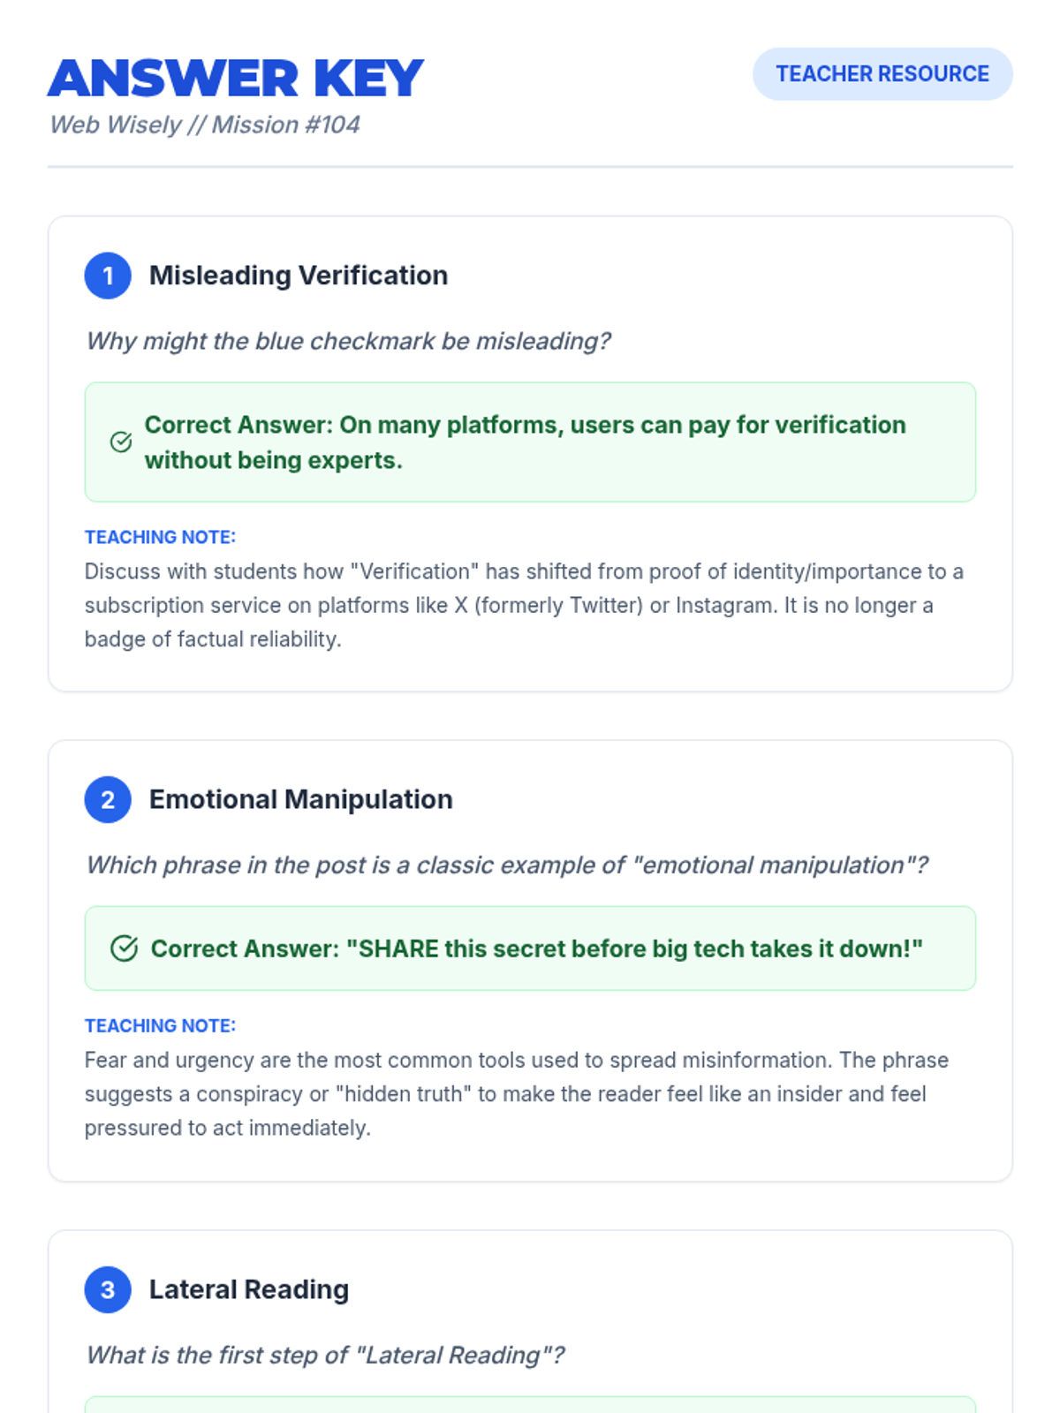The width and height of the screenshot is (1060, 1413).
Task: Click the question about the blue checkmark
Action: pos(348,341)
